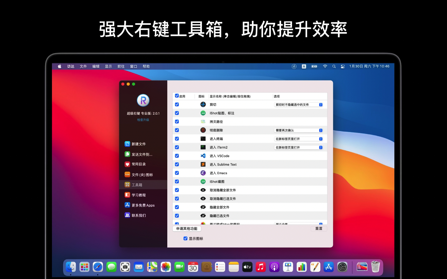Click the VSCode icon in the list
Screen dimensions: 447x279
pyautogui.click(x=203, y=156)
